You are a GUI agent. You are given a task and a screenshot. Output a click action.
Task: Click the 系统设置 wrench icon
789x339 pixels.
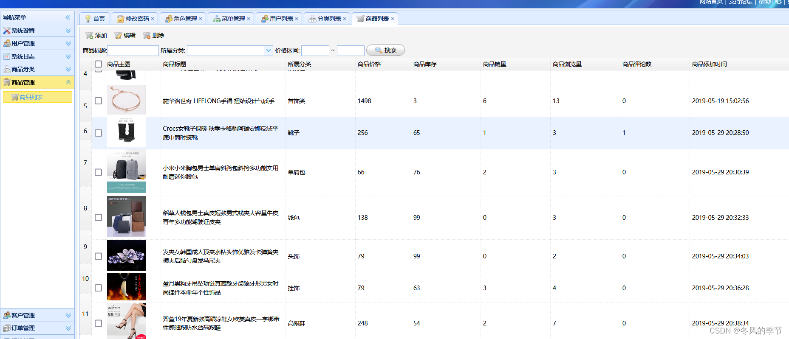point(7,31)
